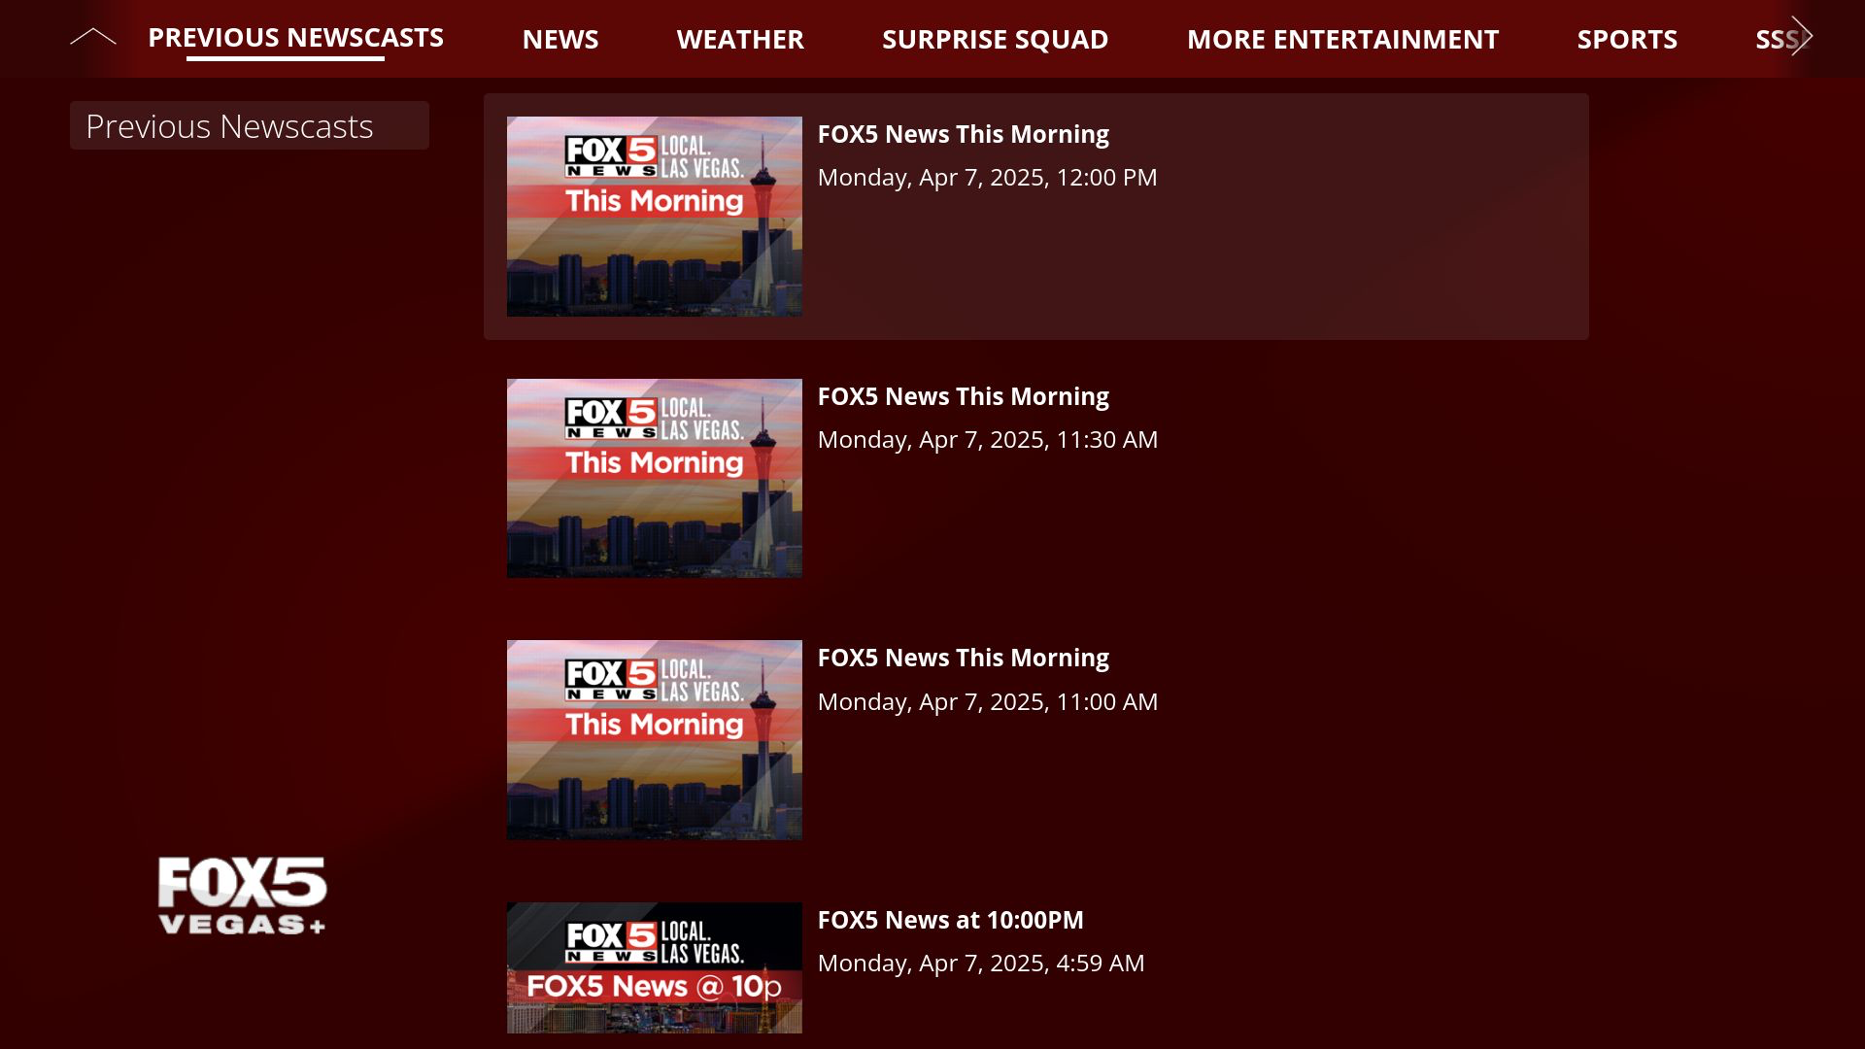
Task: Select the Monday, Apr 7, 2025, 12:00 PM date
Action: point(987,178)
